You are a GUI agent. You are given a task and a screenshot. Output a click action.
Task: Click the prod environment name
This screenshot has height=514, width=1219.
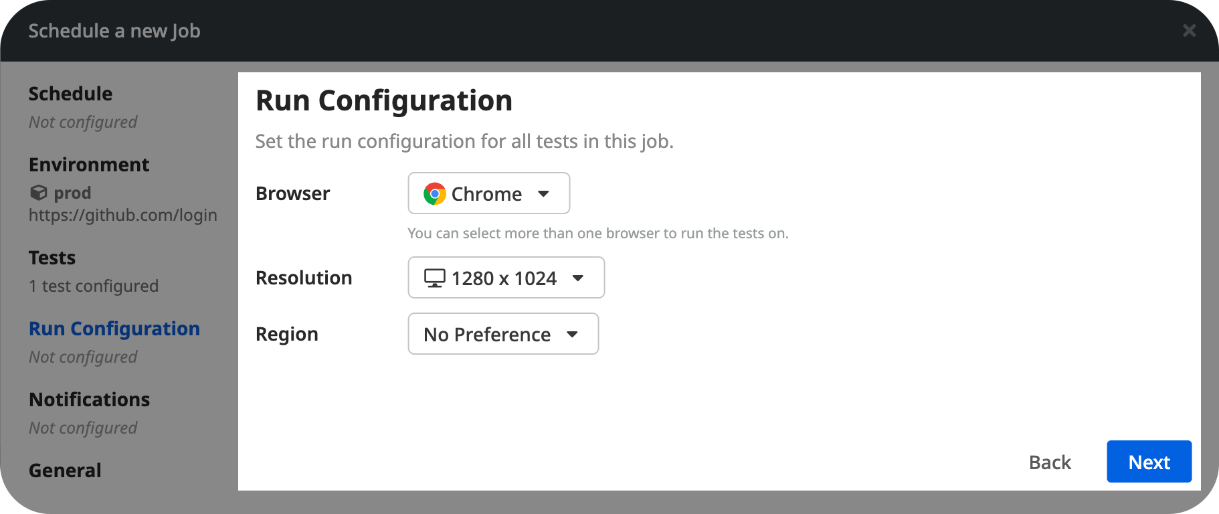[x=72, y=193]
